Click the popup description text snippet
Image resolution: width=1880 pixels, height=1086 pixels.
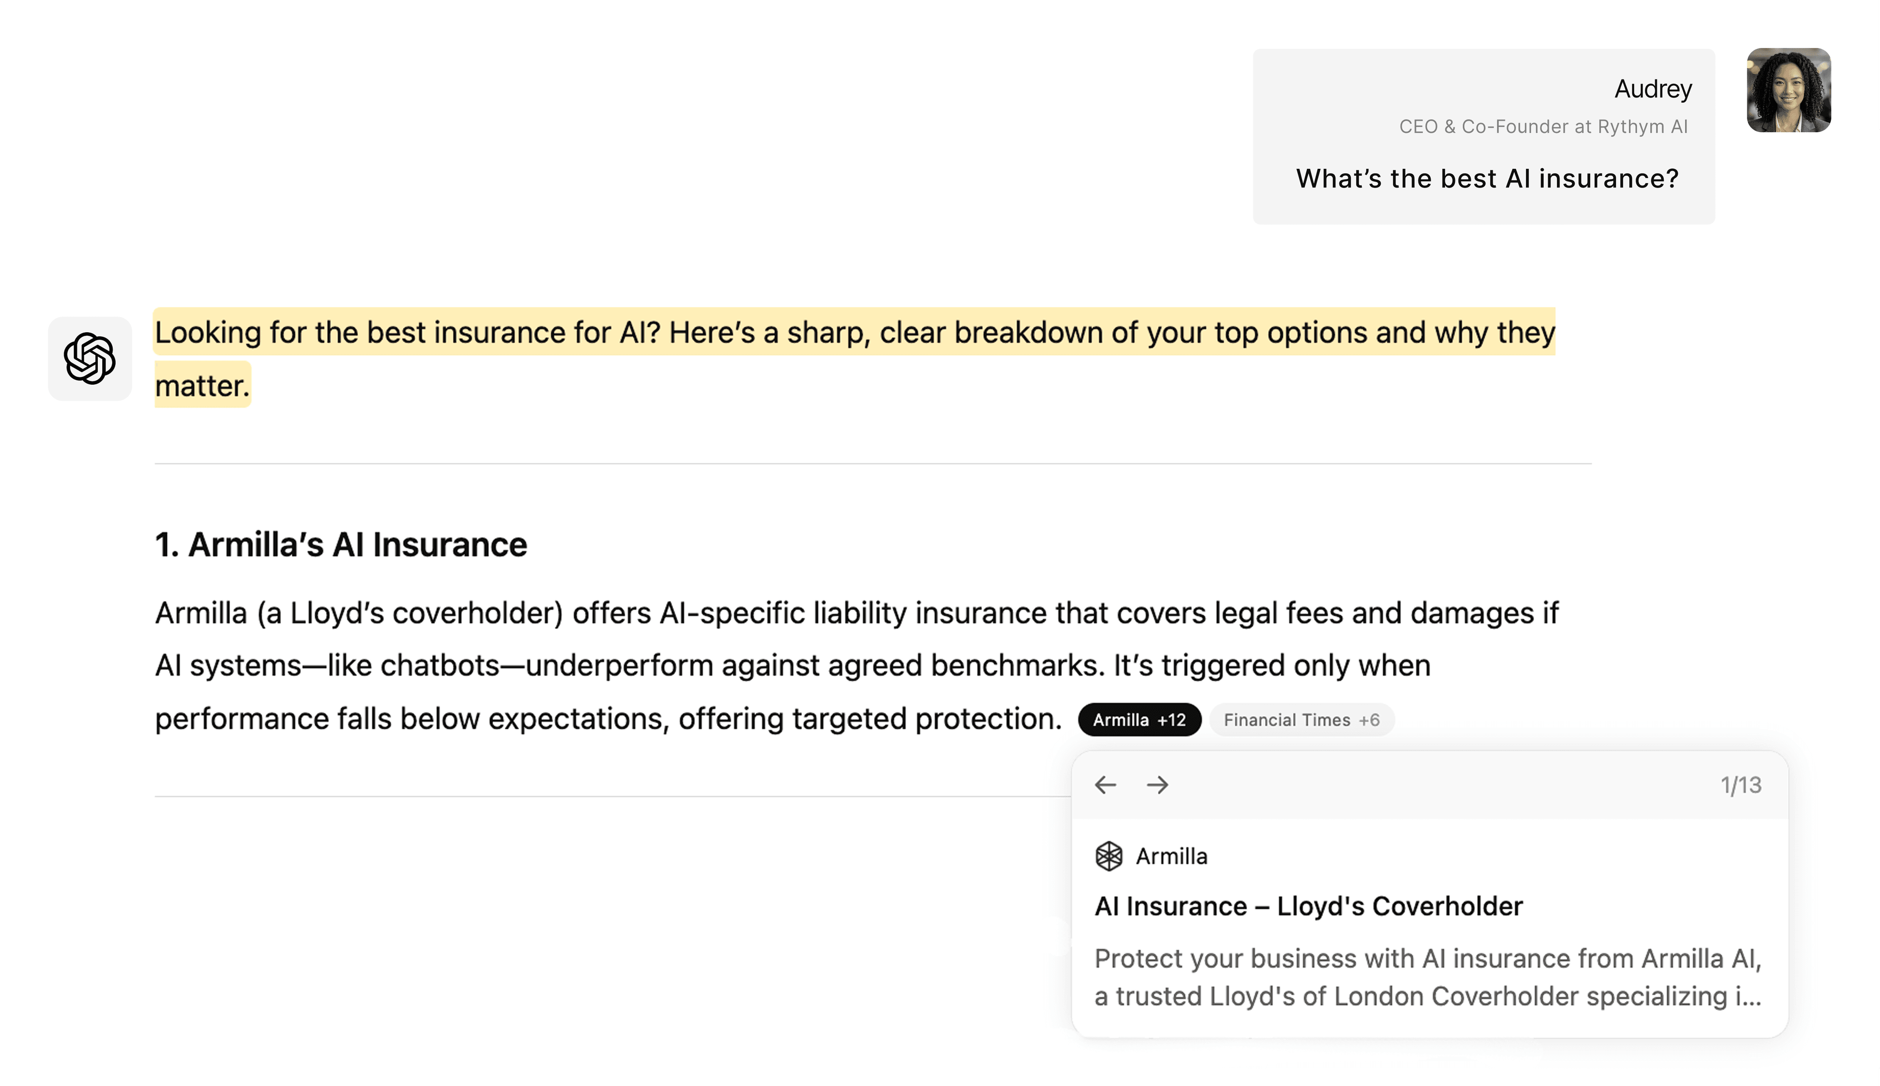point(1427,977)
